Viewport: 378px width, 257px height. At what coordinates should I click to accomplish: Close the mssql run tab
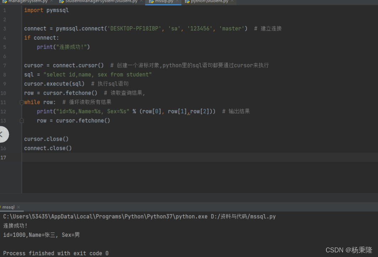pyautogui.click(x=18, y=207)
